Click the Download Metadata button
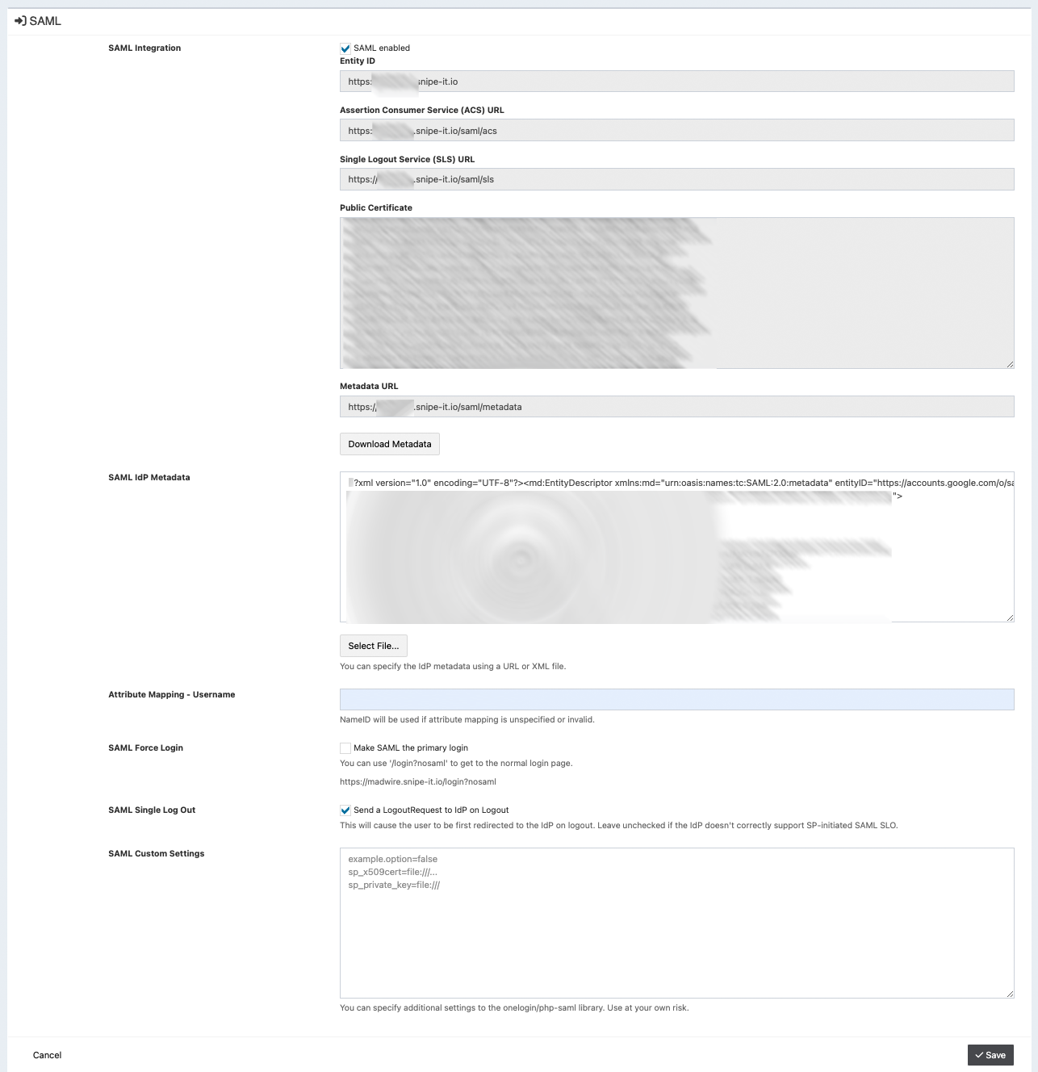 390,444
